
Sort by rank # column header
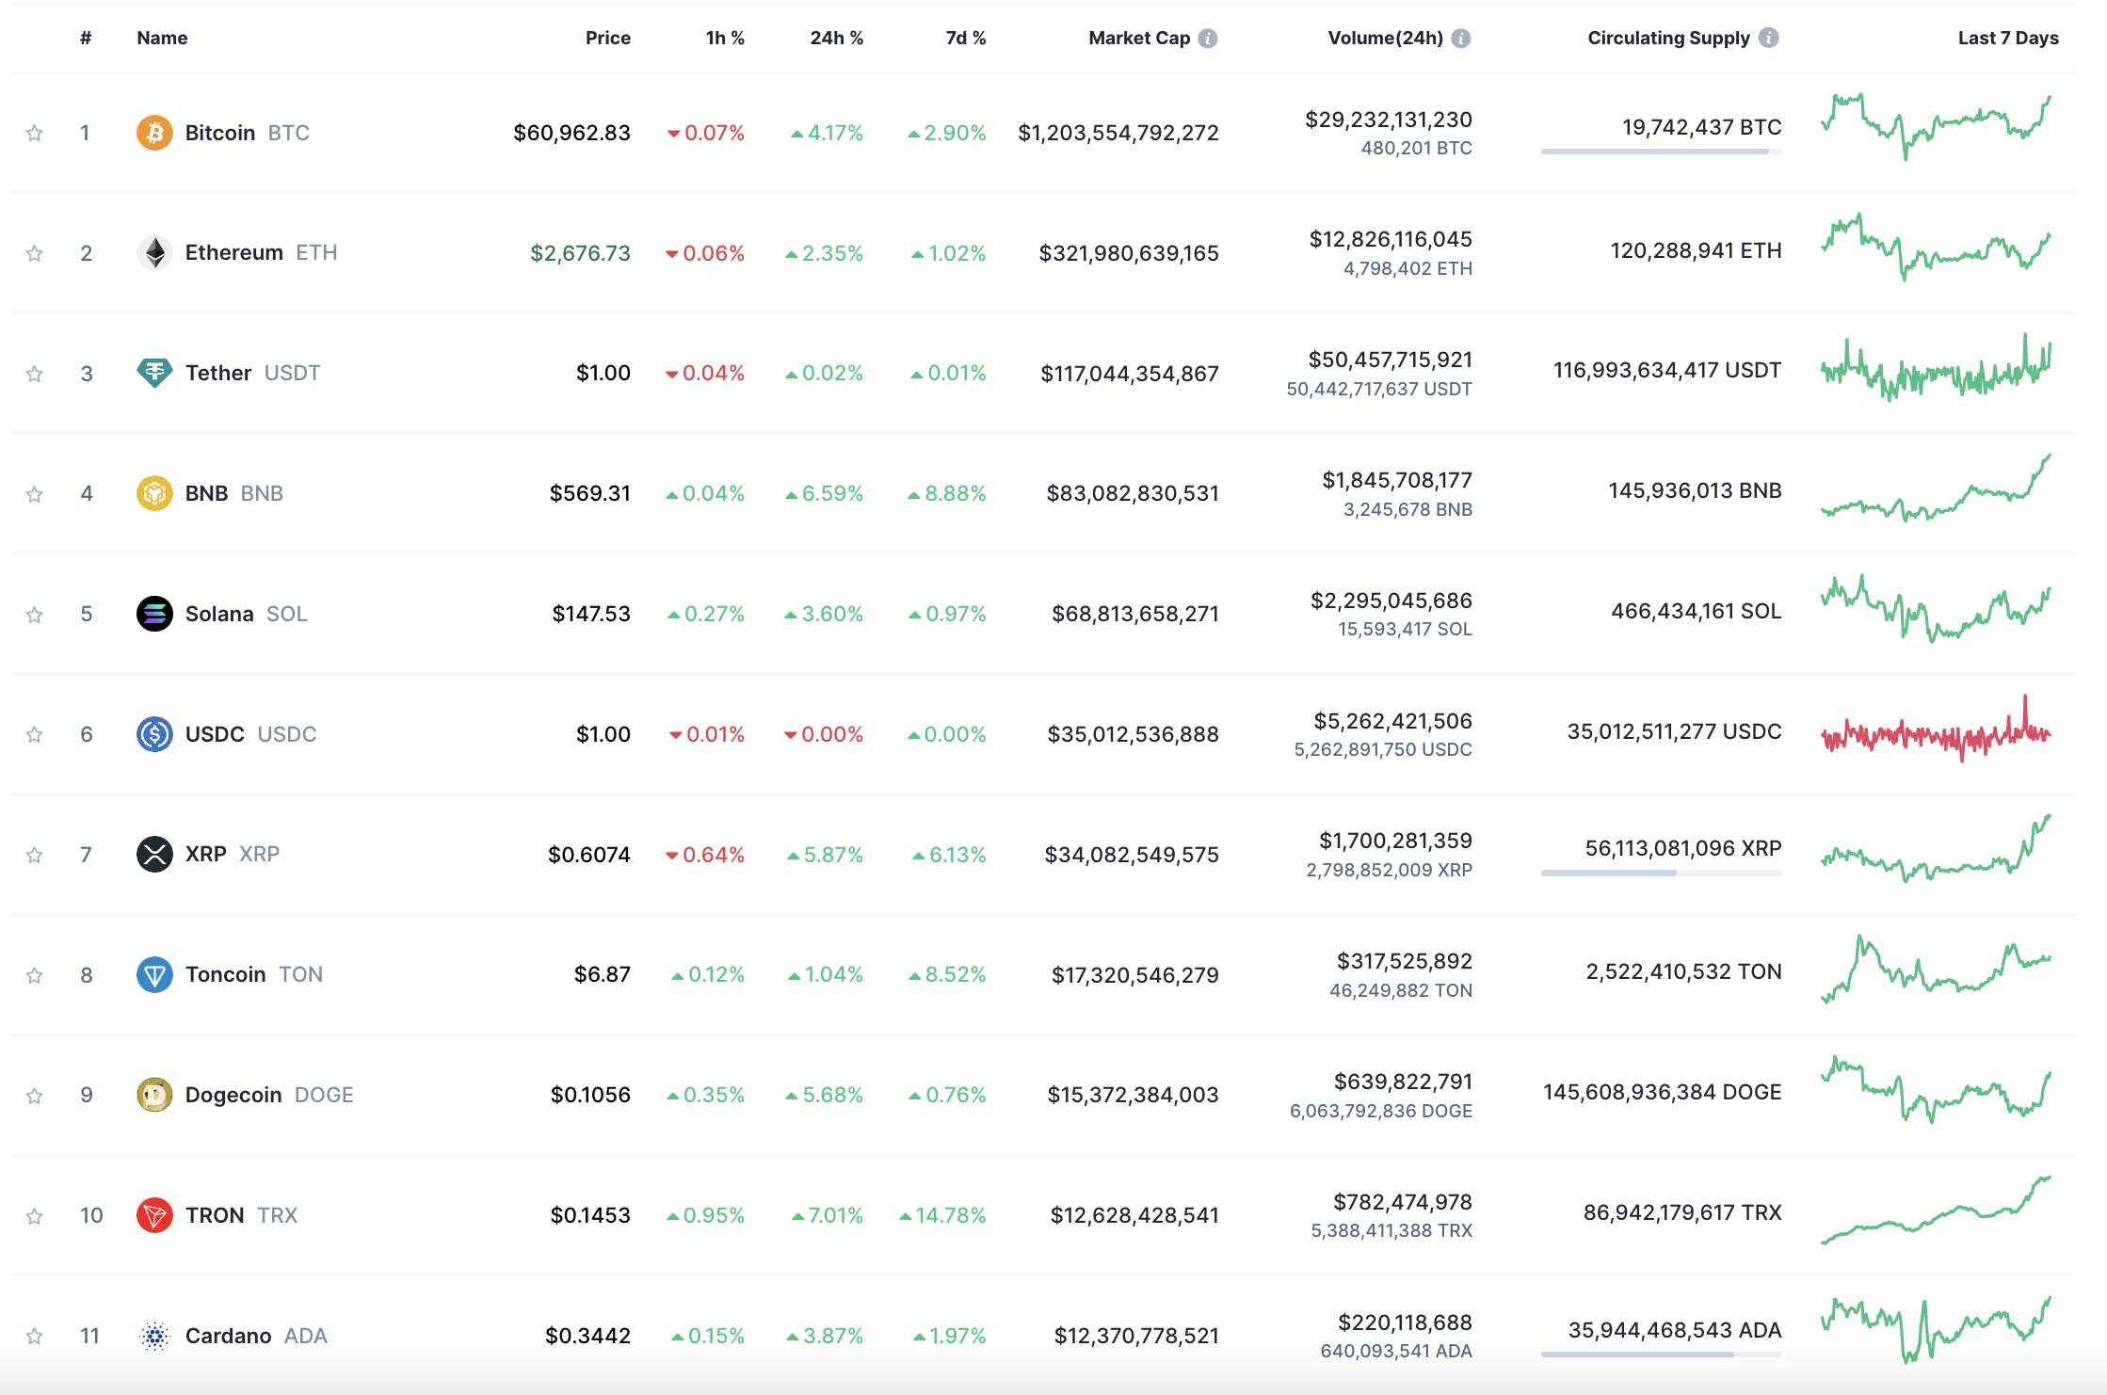[86, 38]
